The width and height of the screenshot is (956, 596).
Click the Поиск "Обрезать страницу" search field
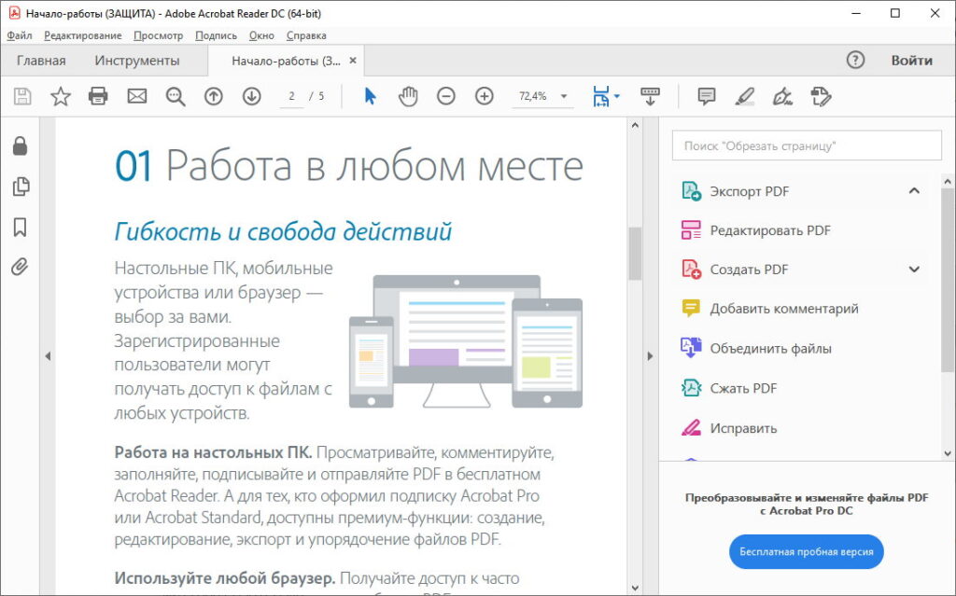(807, 146)
